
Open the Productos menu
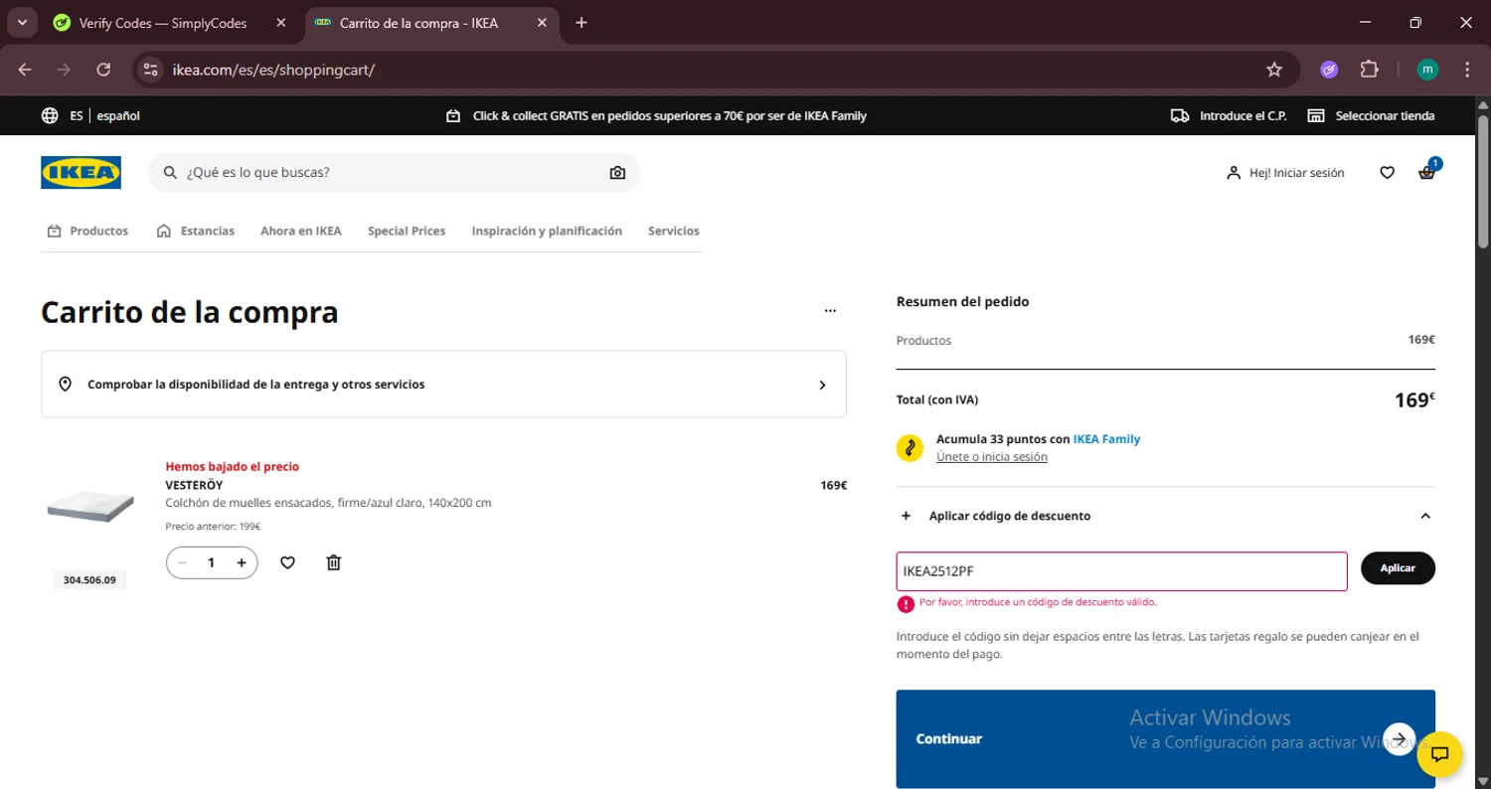(87, 231)
